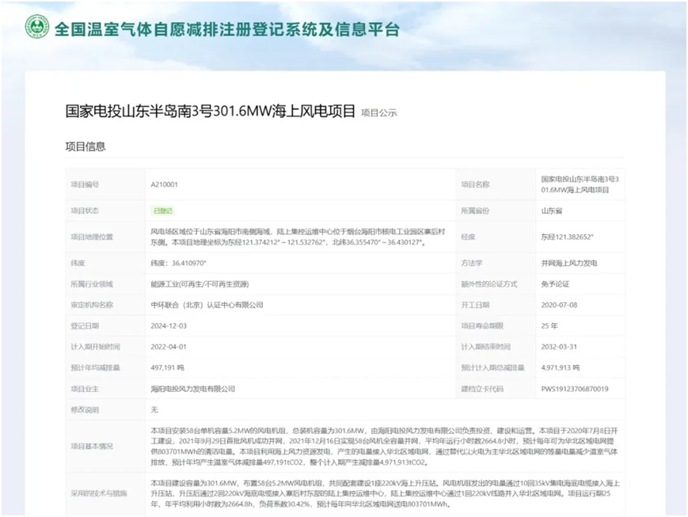This screenshot has width=688, height=517.
Task: Click the total reduction value 4,971,913 吨
Action: (x=561, y=367)
